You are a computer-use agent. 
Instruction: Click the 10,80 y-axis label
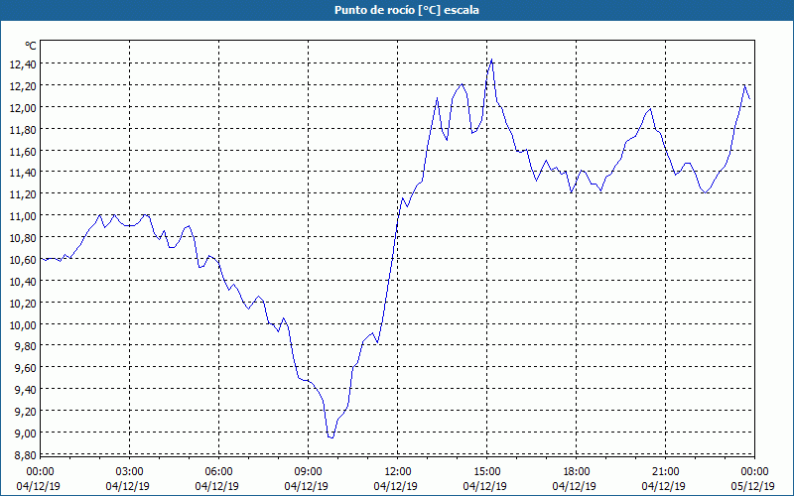[x=23, y=238]
